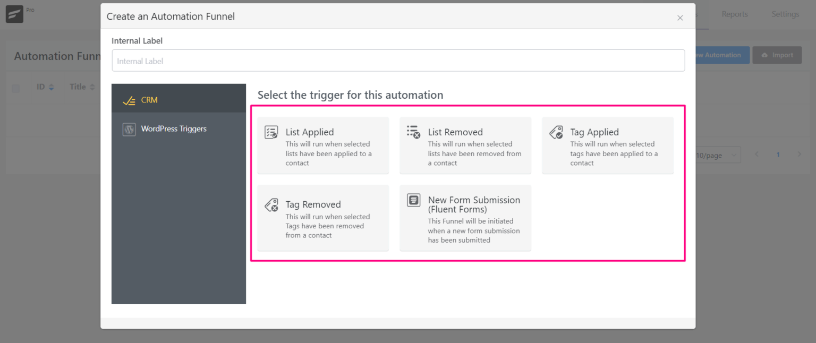816x343 pixels.
Task: Click the List Removed icon
Action: click(413, 132)
